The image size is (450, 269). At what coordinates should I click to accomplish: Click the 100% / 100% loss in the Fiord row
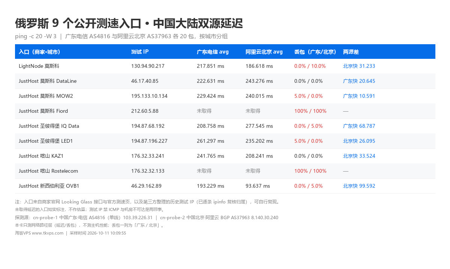310,111
